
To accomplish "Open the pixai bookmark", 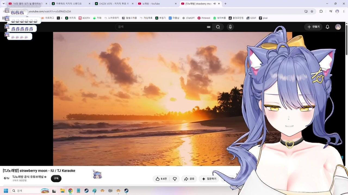I will pyautogui.click(x=263, y=18).
